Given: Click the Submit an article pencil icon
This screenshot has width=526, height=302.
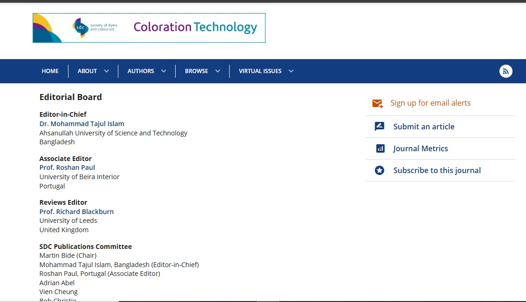Looking at the screenshot, I should (x=379, y=127).
